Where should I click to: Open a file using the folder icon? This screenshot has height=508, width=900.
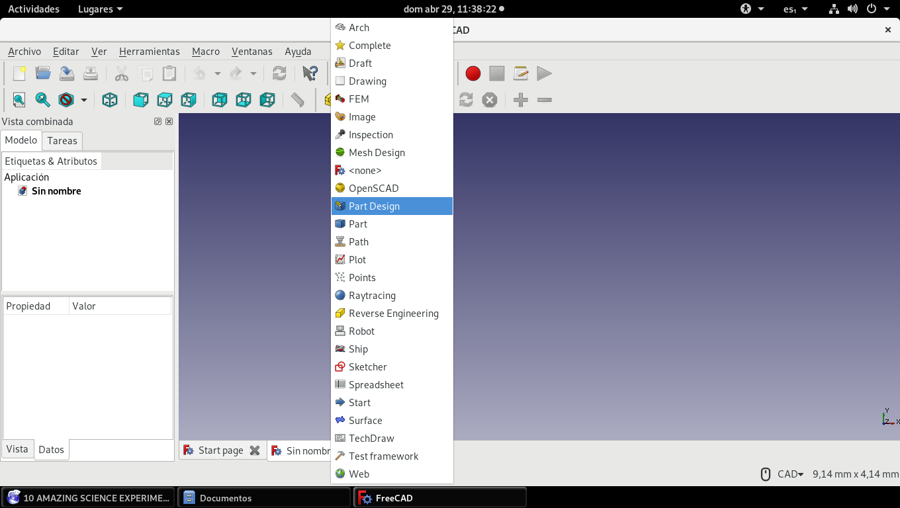pyautogui.click(x=43, y=73)
